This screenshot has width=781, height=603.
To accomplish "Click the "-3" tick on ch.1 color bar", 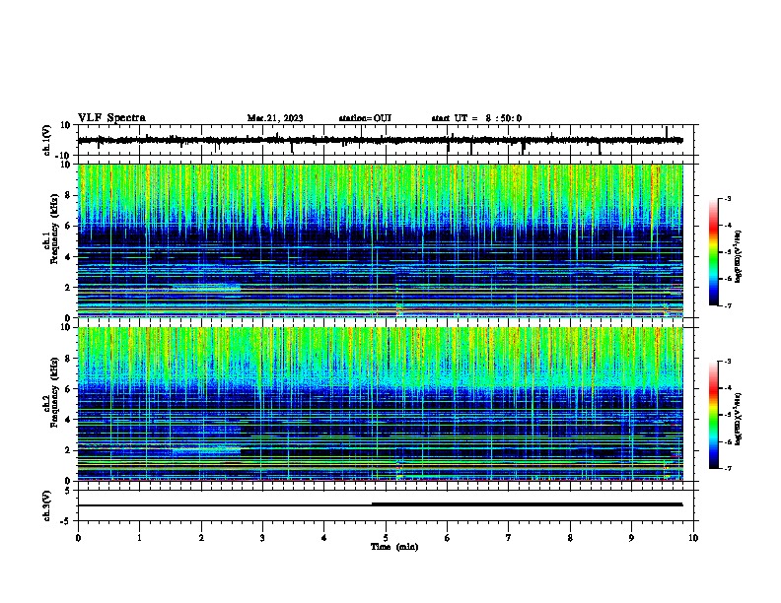I will point(728,198).
